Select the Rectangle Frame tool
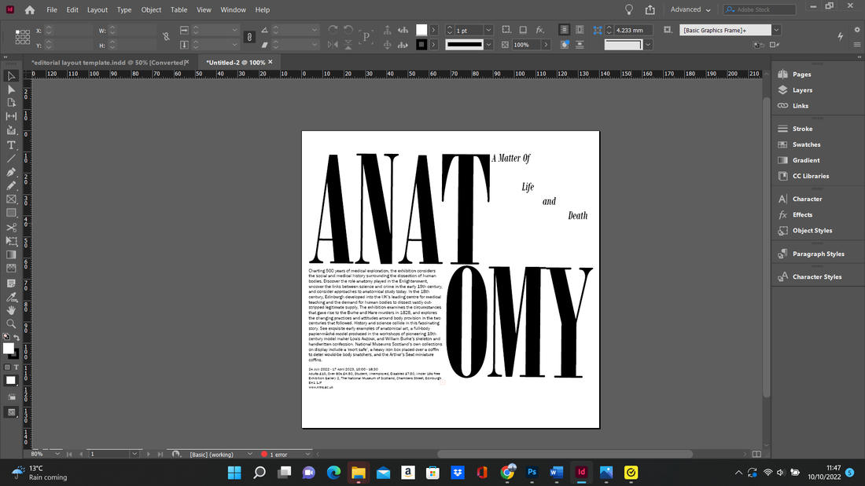This screenshot has width=865, height=486. point(11,199)
